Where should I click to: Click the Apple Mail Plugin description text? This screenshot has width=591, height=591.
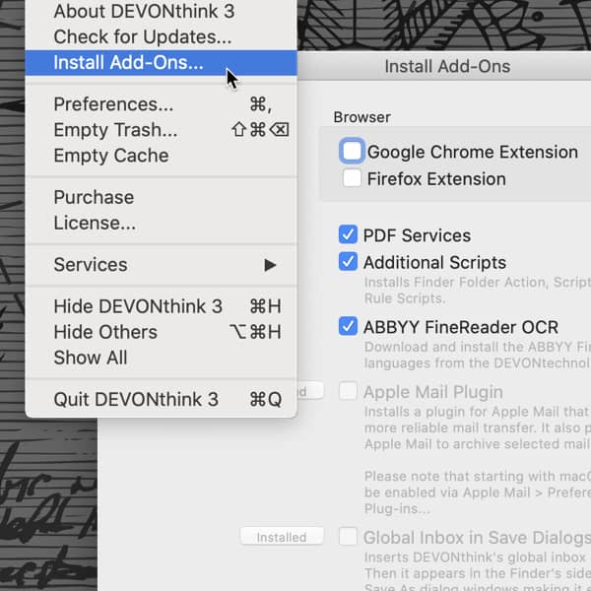478,427
